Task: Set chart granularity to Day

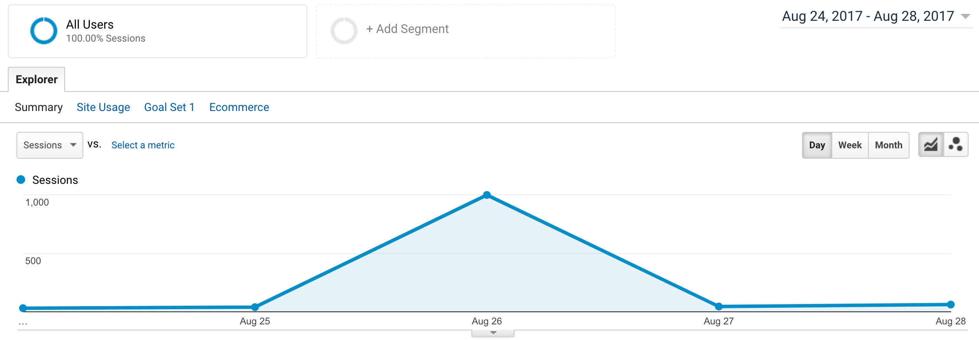Action: coord(817,145)
